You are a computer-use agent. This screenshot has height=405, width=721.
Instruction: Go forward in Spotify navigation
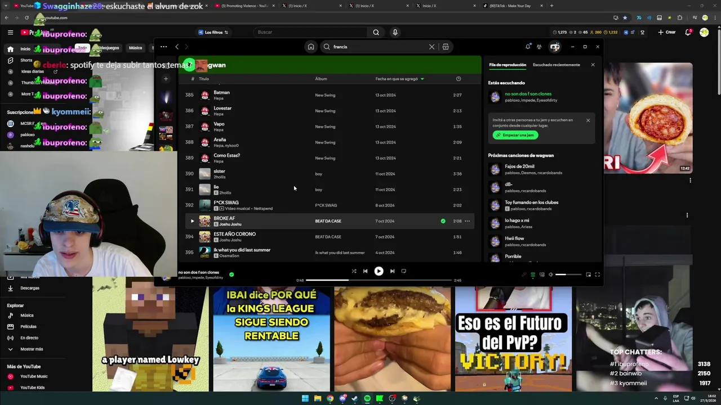coord(187,47)
